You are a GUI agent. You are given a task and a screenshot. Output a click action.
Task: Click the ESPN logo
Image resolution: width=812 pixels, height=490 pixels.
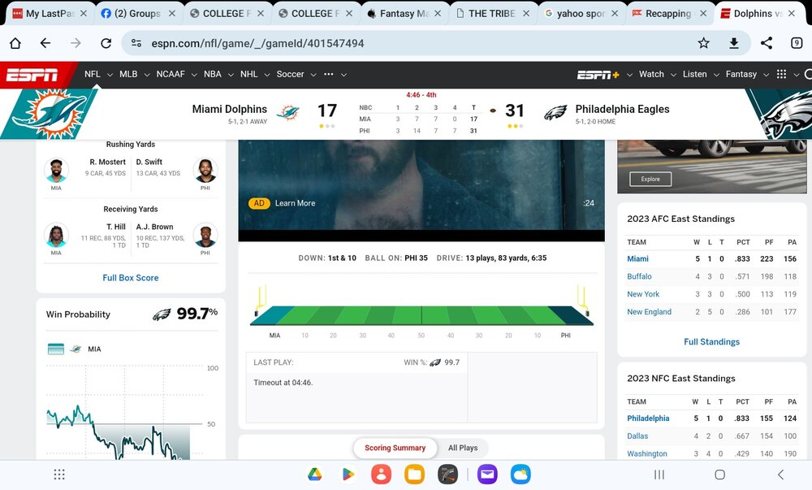pos(32,75)
